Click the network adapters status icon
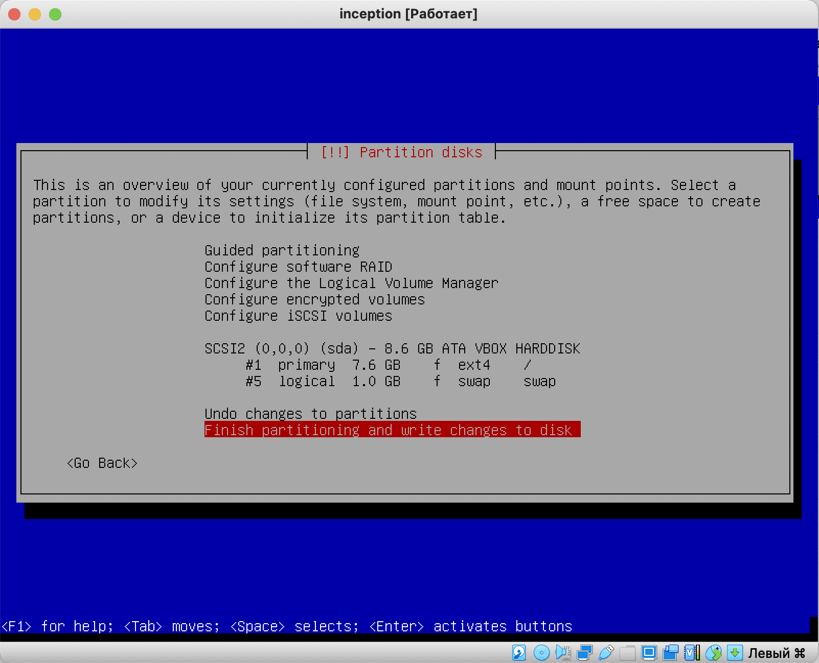Image resolution: width=819 pixels, height=663 pixels. pyautogui.click(x=584, y=652)
